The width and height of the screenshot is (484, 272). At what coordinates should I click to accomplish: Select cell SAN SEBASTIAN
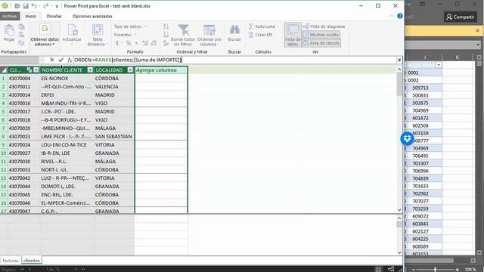[113, 137]
